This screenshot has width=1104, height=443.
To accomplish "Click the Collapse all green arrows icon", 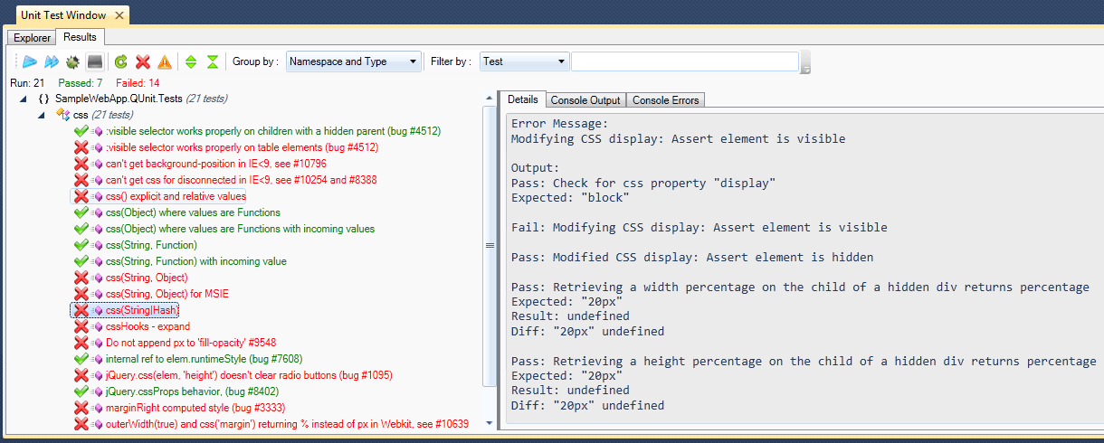I will 212,61.
